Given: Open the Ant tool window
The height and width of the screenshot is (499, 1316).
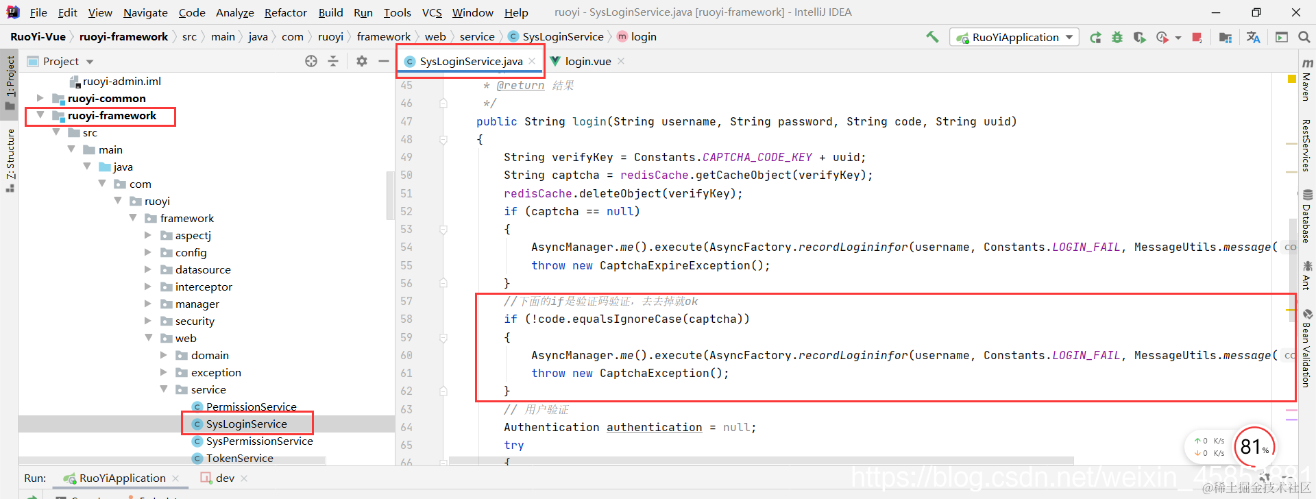Looking at the screenshot, I should point(1307,275).
